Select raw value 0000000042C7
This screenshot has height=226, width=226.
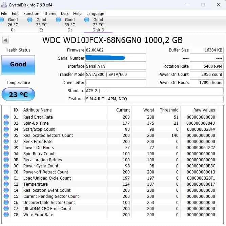(201, 148)
